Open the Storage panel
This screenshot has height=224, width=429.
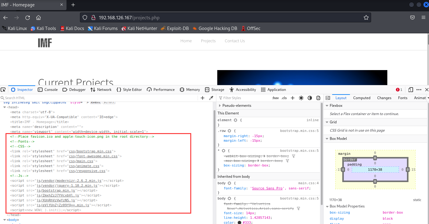pyautogui.click(x=214, y=90)
